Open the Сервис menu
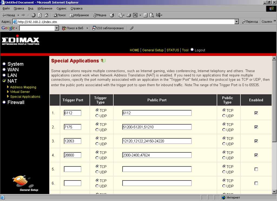The width and height of the screenshot is (277, 201). point(61,8)
